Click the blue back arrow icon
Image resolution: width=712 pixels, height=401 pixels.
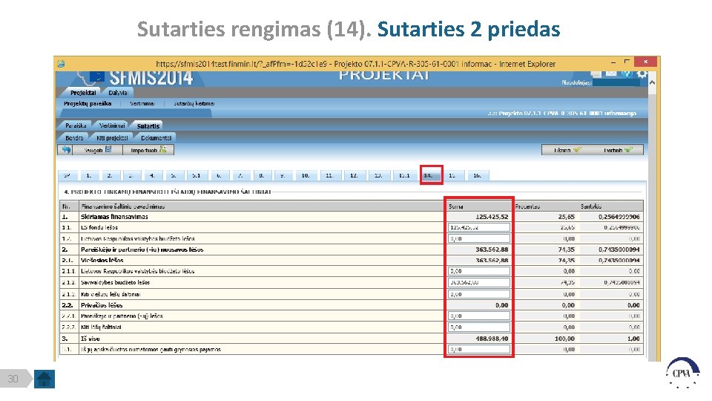pos(67,149)
